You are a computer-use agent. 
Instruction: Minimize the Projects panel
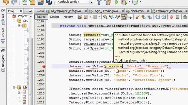30,11
